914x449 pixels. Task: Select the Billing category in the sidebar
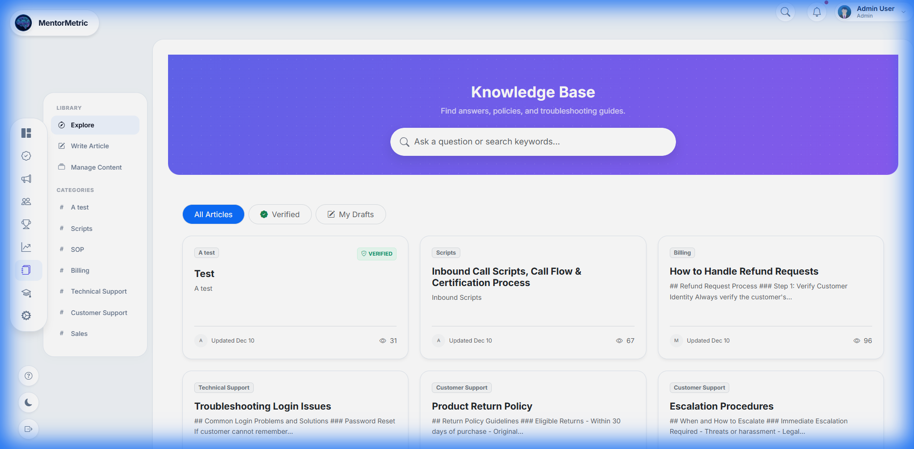coord(79,270)
